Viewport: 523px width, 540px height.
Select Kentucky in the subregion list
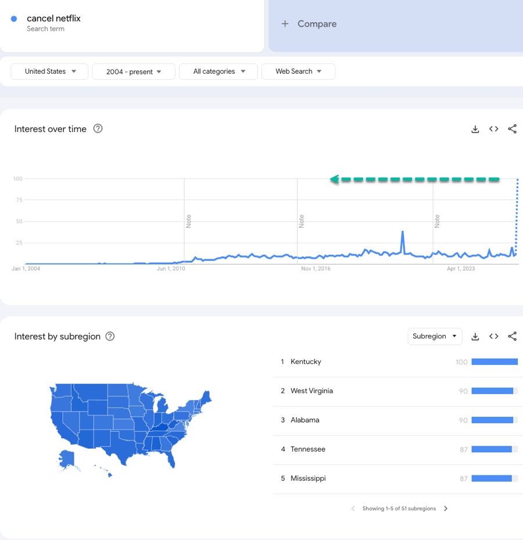click(306, 362)
